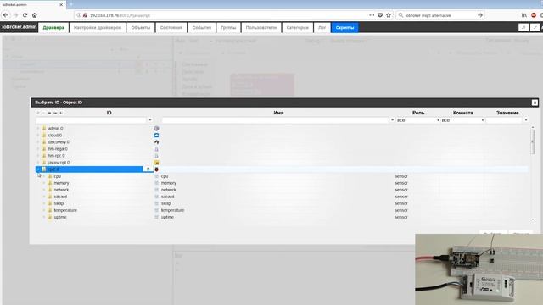This screenshot has height=305, width=543.
Task: Click the admin.0 adapter icon
Action: coord(156,128)
